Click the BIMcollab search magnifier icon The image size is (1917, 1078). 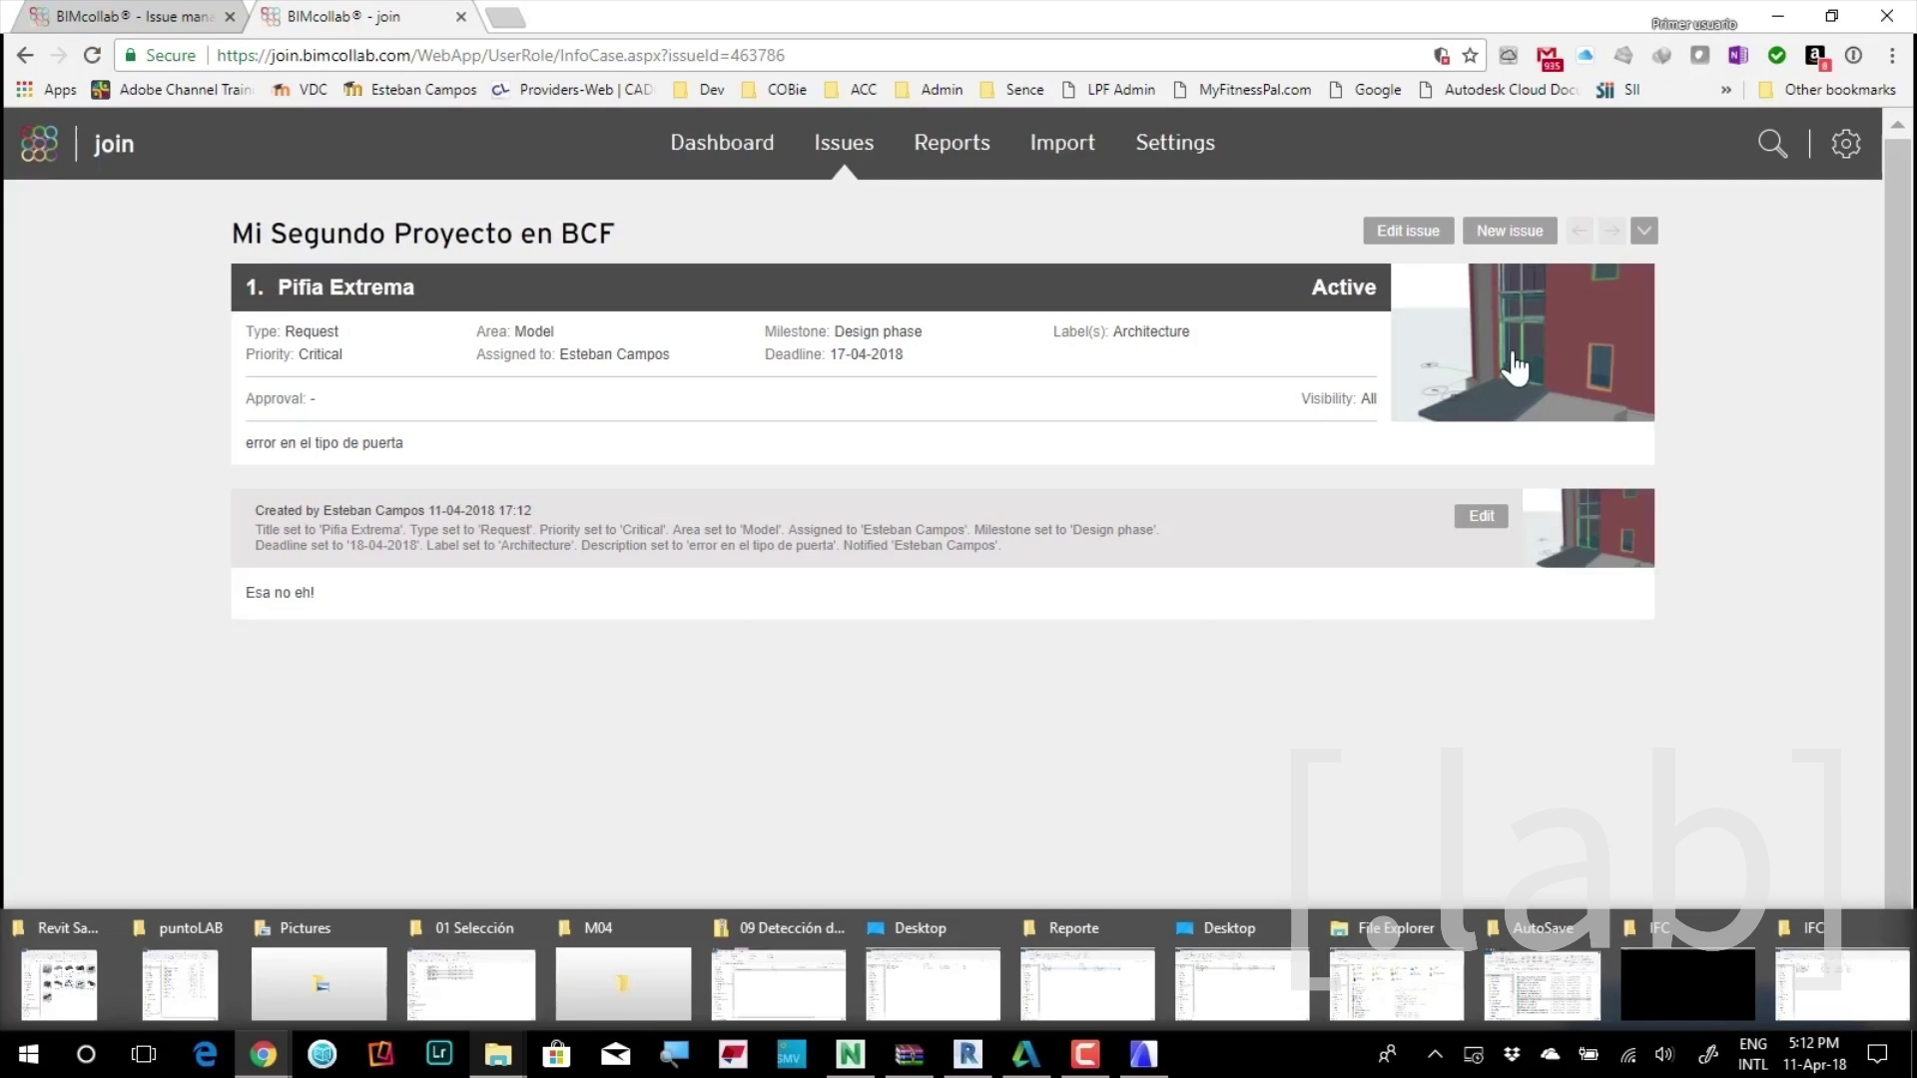pyautogui.click(x=1772, y=144)
